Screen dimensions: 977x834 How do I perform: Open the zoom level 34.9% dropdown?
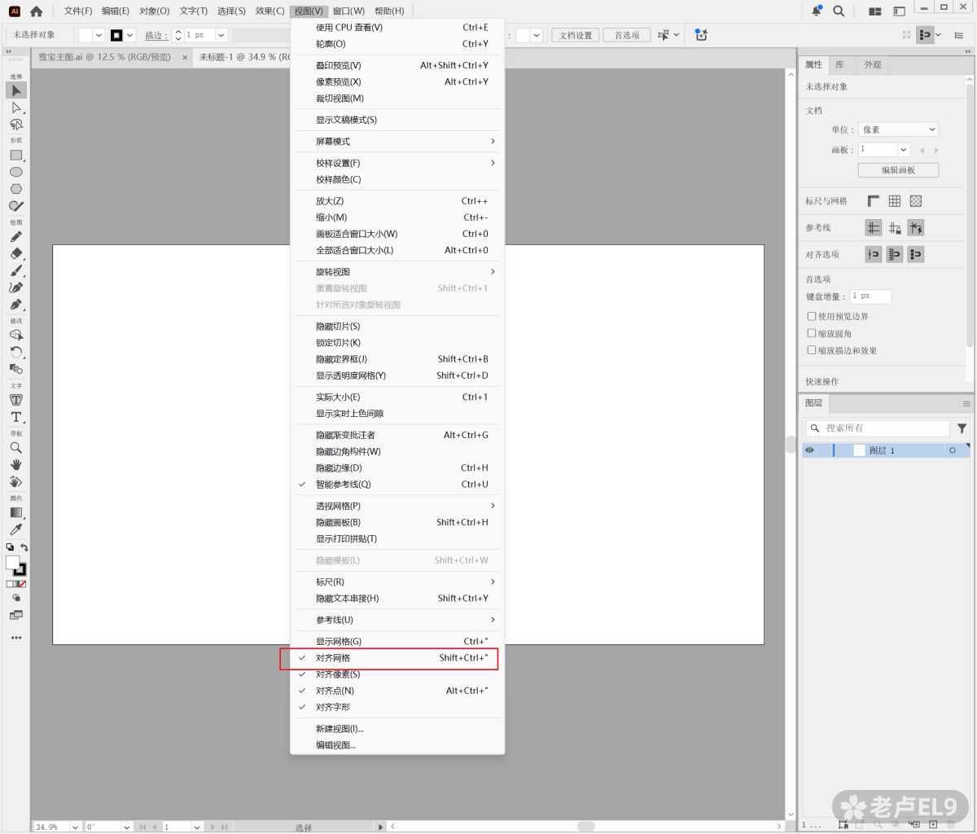tap(76, 827)
